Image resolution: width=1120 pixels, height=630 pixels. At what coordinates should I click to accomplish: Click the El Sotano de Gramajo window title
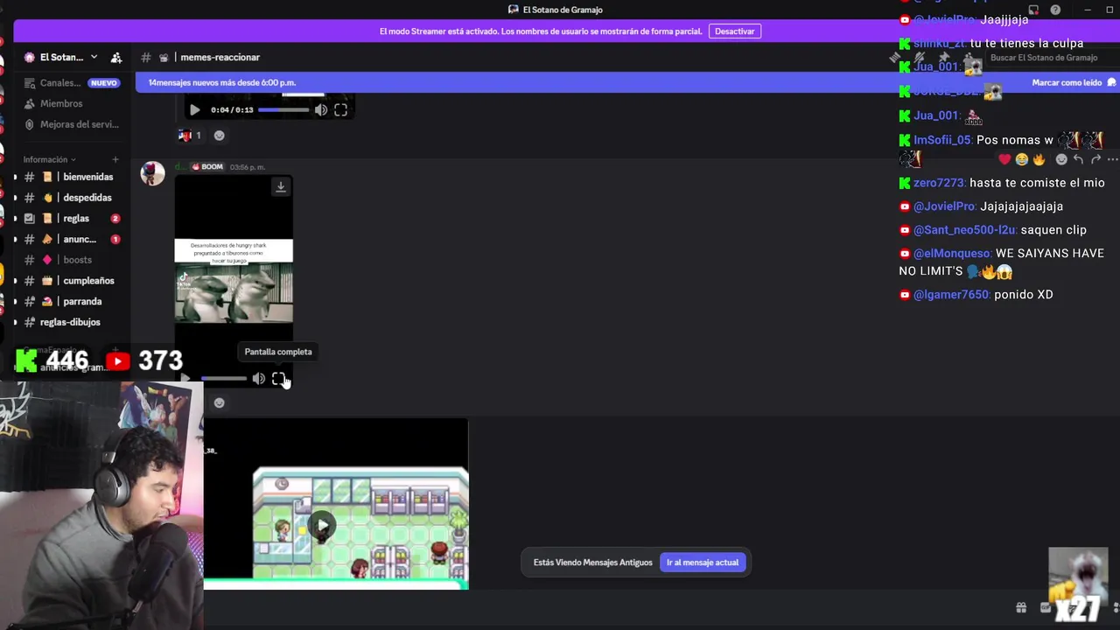[563, 10]
